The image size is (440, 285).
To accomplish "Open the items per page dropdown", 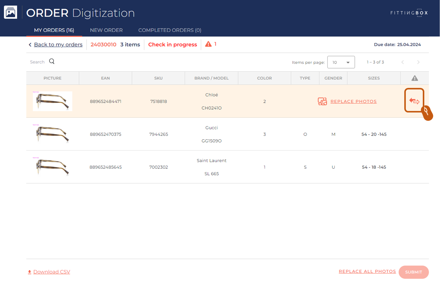I will click(341, 62).
